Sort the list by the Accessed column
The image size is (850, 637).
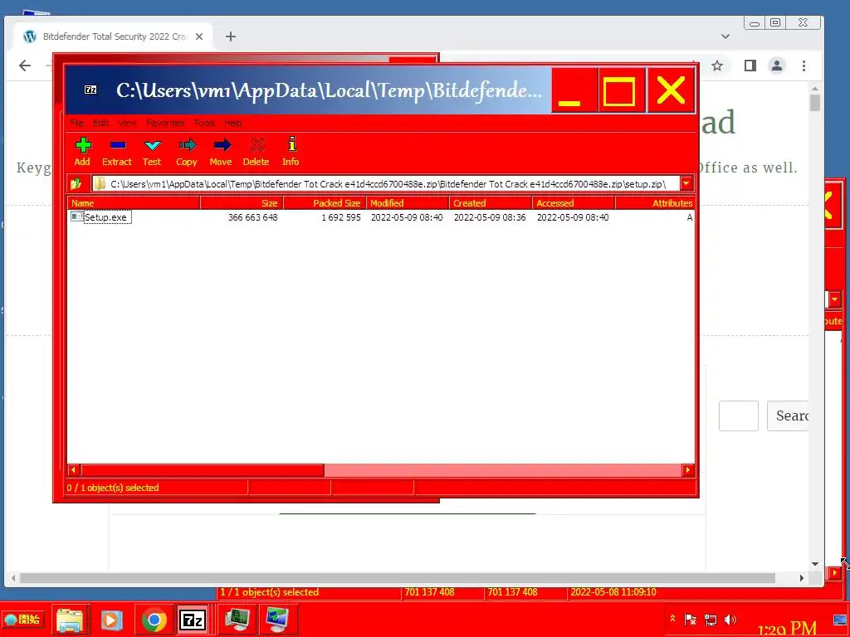(574, 203)
